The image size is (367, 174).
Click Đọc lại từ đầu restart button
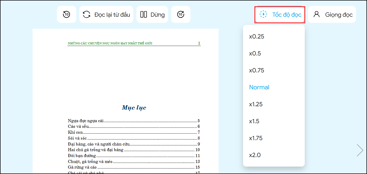pyautogui.click(x=106, y=14)
